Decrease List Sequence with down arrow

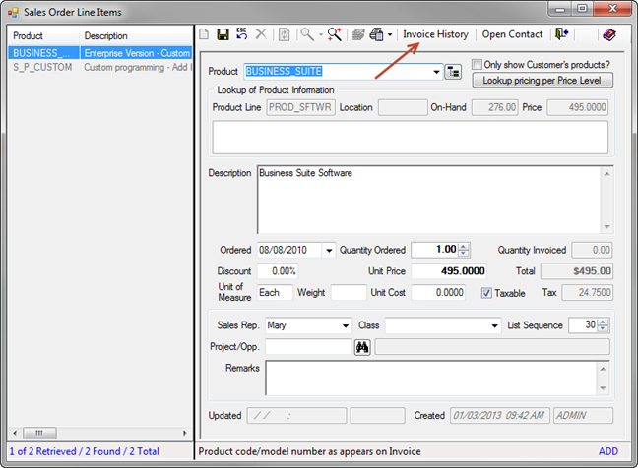pyautogui.click(x=604, y=328)
